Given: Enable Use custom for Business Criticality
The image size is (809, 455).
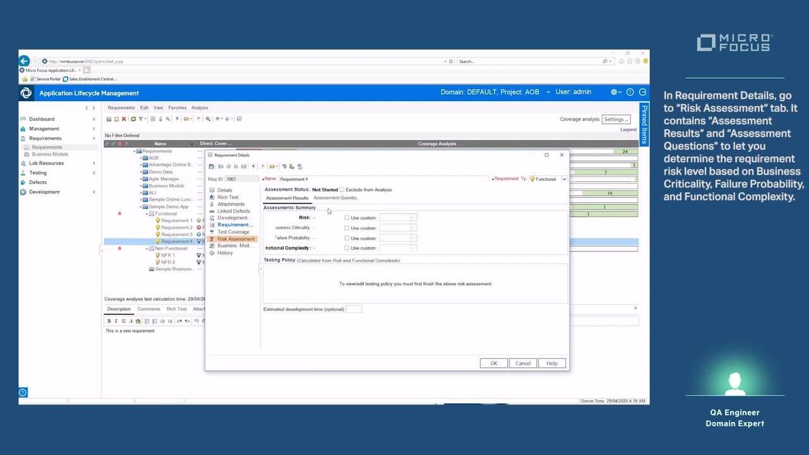Looking at the screenshot, I should click(x=346, y=228).
